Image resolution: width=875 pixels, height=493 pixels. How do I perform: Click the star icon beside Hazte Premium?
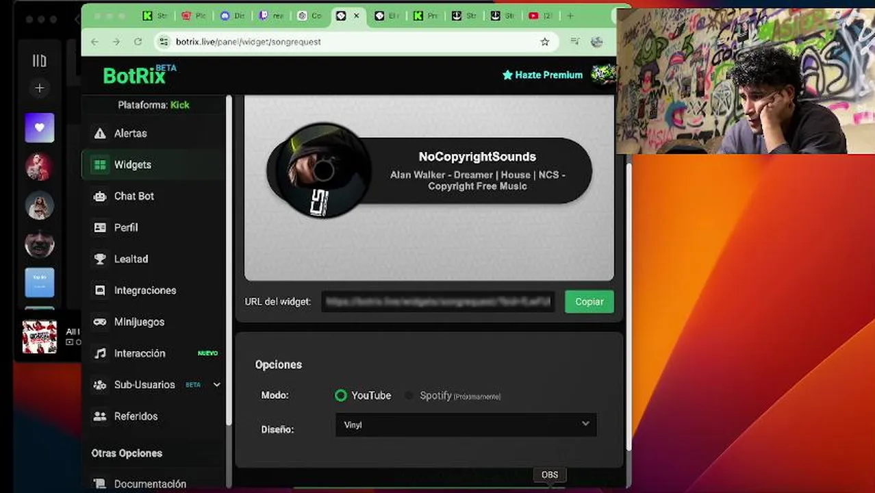pos(507,75)
